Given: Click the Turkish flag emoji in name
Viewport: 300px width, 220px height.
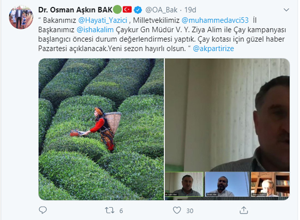Looking at the screenshot, I should tap(127, 9).
